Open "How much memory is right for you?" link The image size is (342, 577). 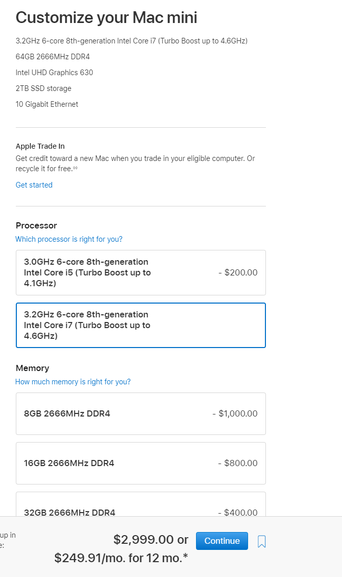tap(73, 382)
